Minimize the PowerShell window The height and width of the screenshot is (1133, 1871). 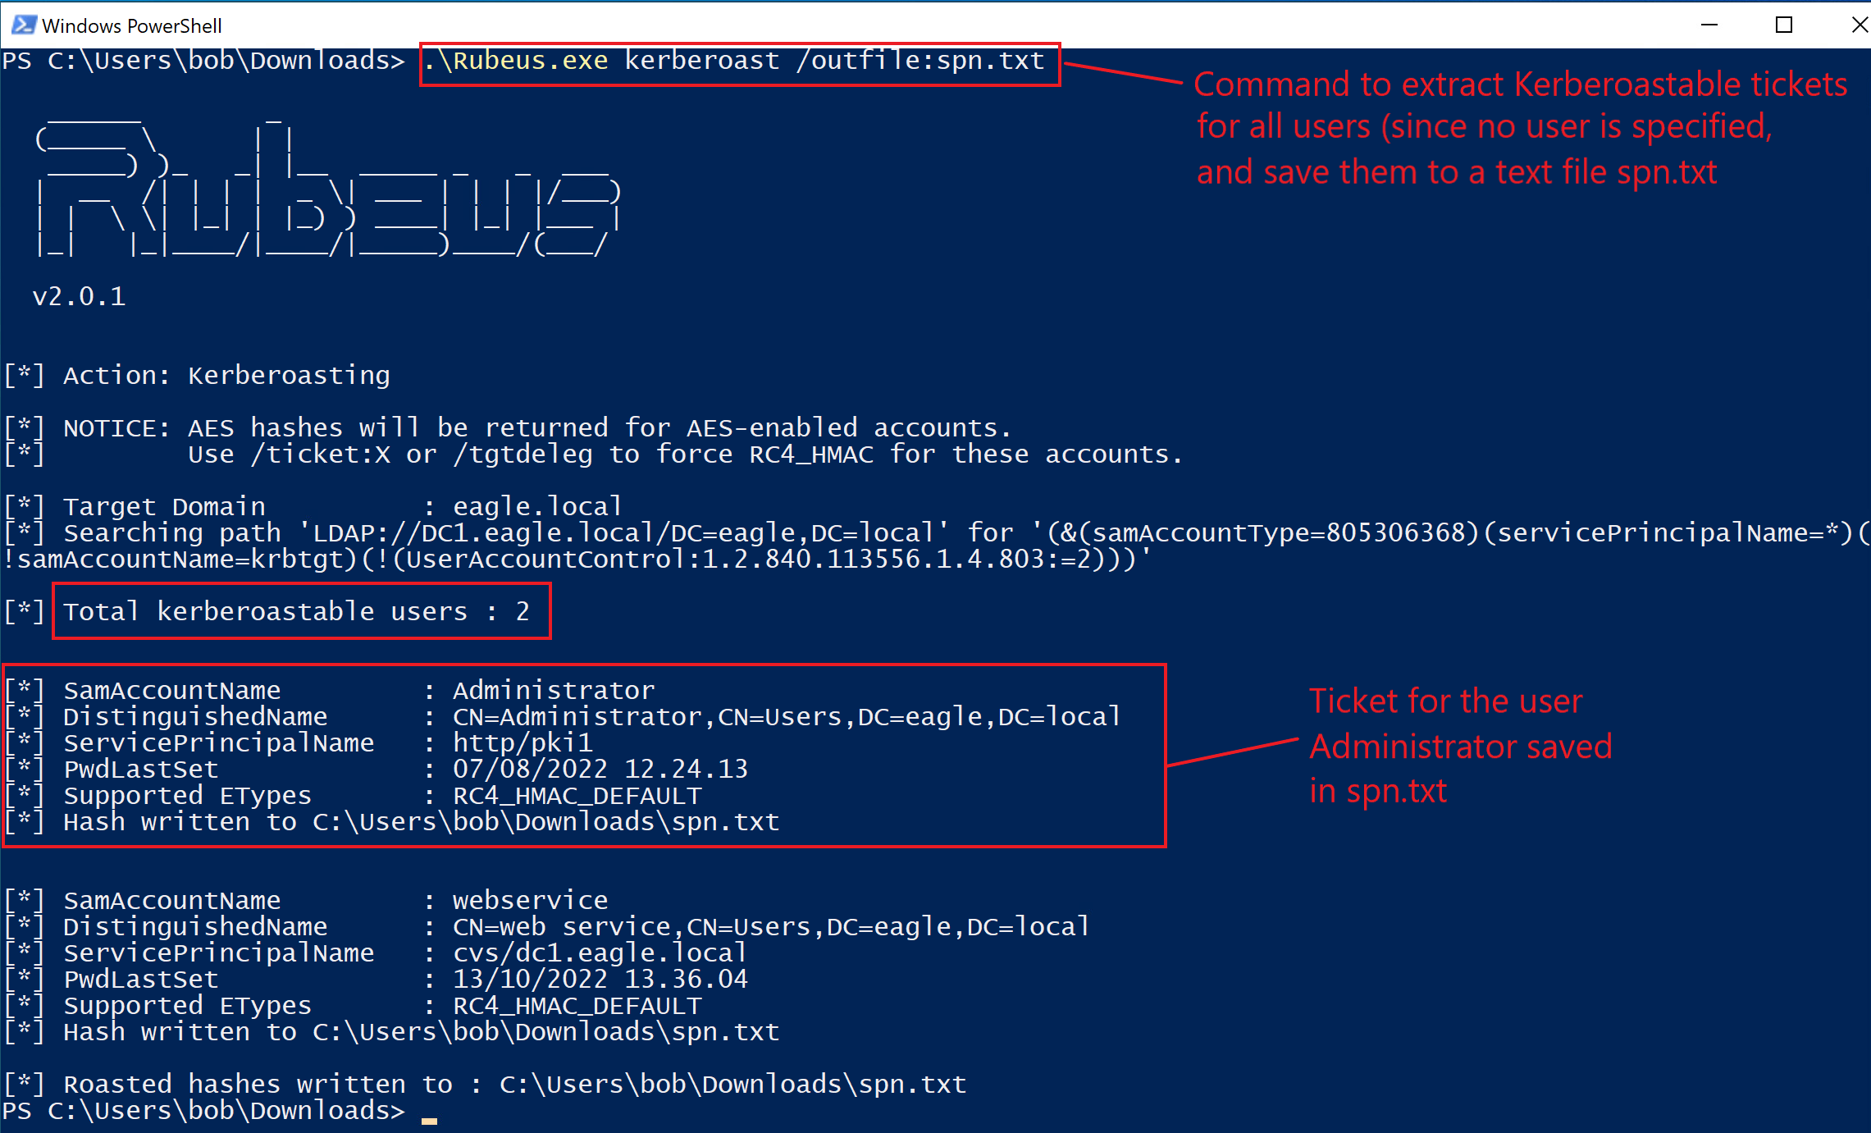(x=1709, y=25)
